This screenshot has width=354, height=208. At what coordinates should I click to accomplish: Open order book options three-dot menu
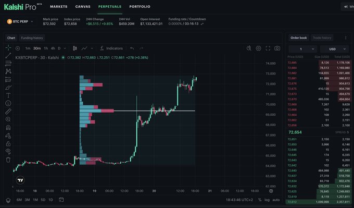346,38
